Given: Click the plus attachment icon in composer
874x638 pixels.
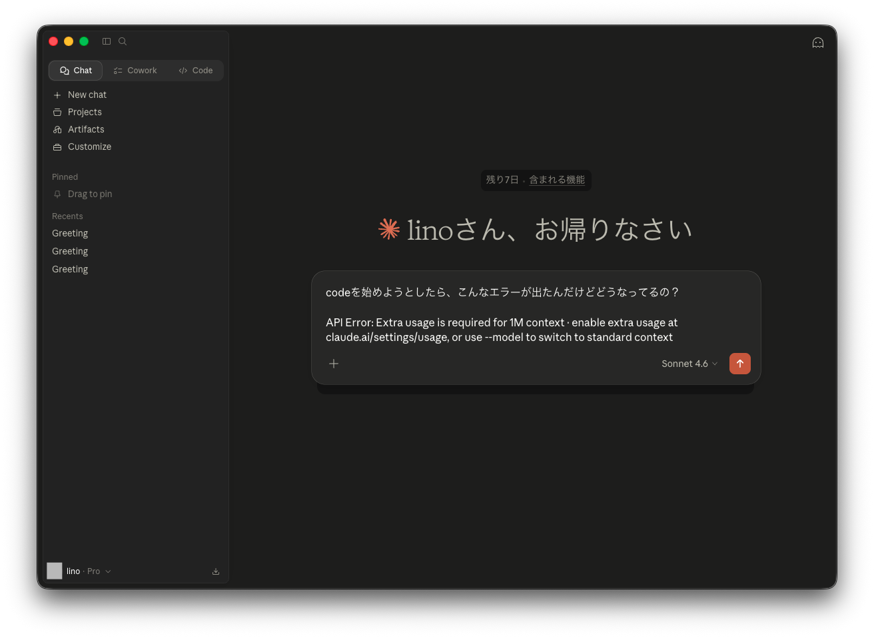Looking at the screenshot, I should coord(334,364).
